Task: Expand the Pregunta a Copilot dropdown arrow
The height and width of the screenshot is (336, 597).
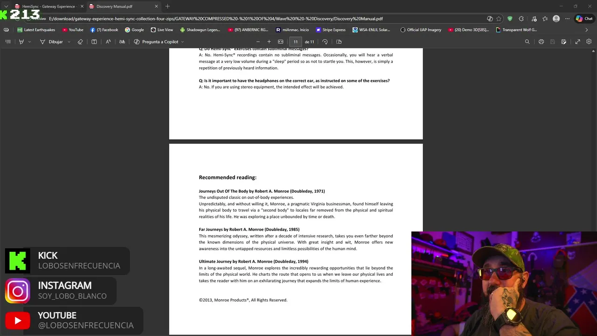Action: 182,42
